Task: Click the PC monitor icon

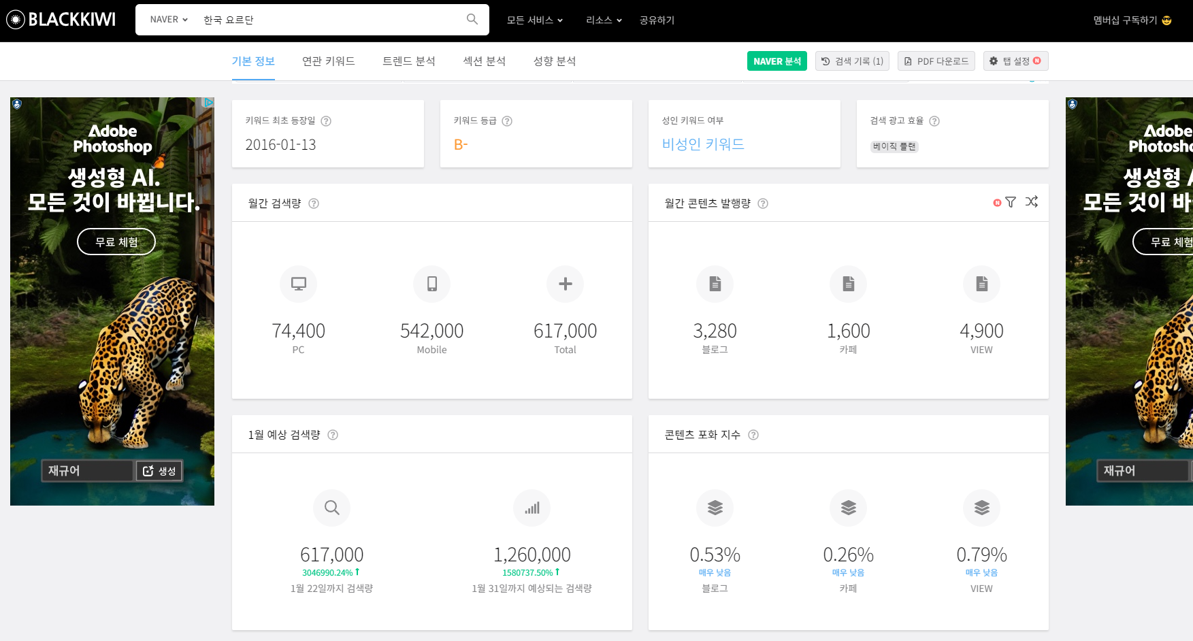Action: point(299,284)
